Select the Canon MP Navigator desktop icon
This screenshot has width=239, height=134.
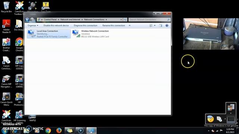point(6,81)
